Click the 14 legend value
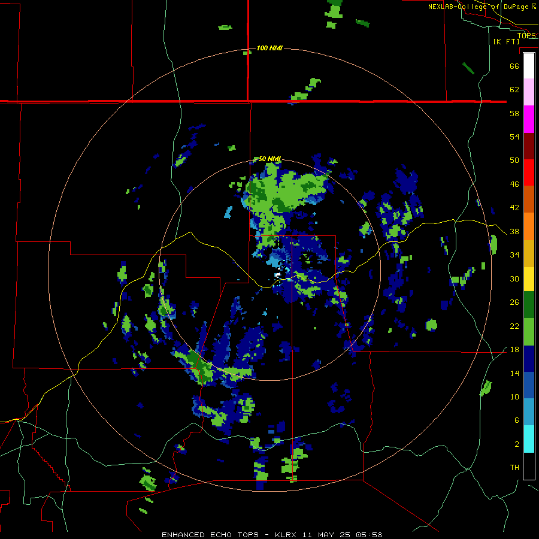This screenshot has height=539, width=539. point(514,373)
